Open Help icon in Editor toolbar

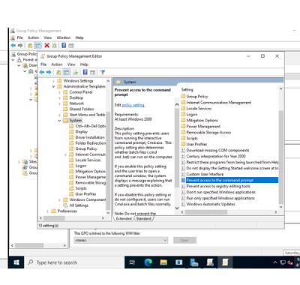(85, 72)
